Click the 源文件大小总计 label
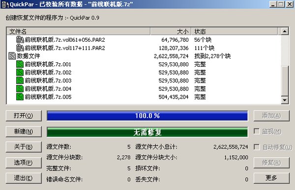Image resolution: width=295 pixels, height=190 pixels. tap(156, 147)
